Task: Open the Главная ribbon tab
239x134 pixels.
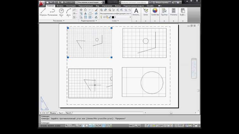Action: [50, 6]
